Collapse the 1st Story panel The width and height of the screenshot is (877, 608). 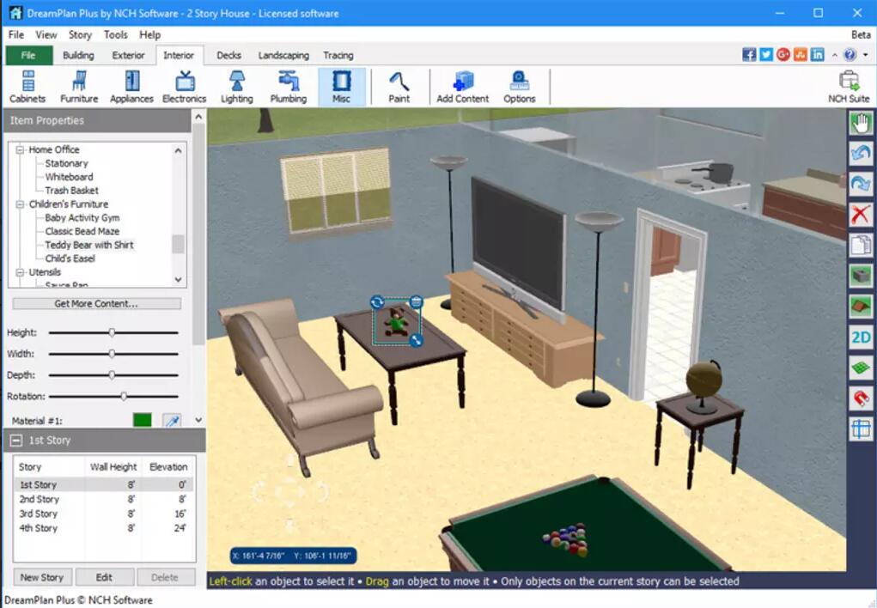coord(19,440)
